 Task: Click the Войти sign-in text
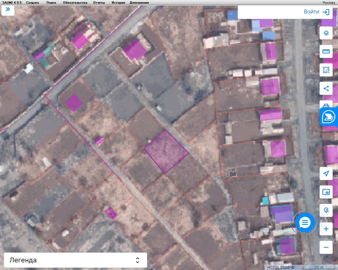click(312, 12)
